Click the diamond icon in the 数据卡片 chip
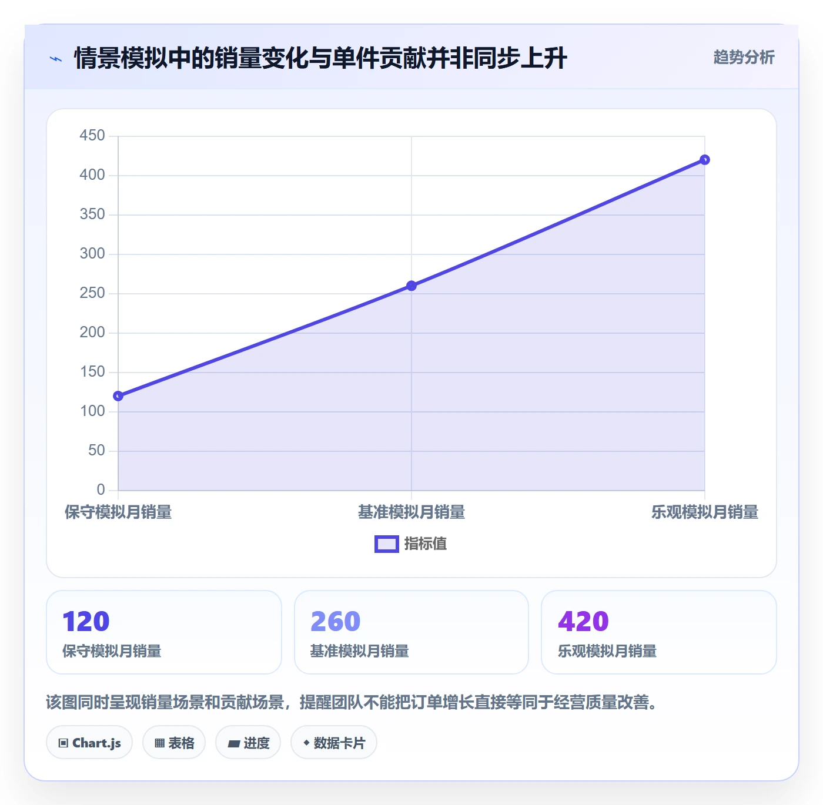The height and width of the screenshot is (805, 823). 306,743
